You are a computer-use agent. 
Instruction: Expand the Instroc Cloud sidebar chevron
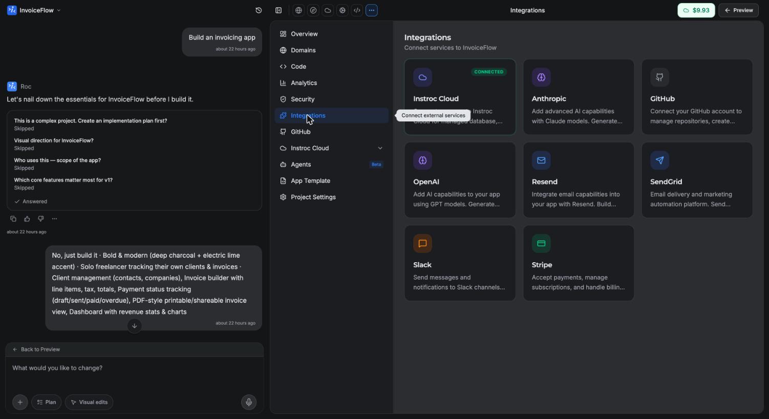pyautogui.click(x=380, y=148)
